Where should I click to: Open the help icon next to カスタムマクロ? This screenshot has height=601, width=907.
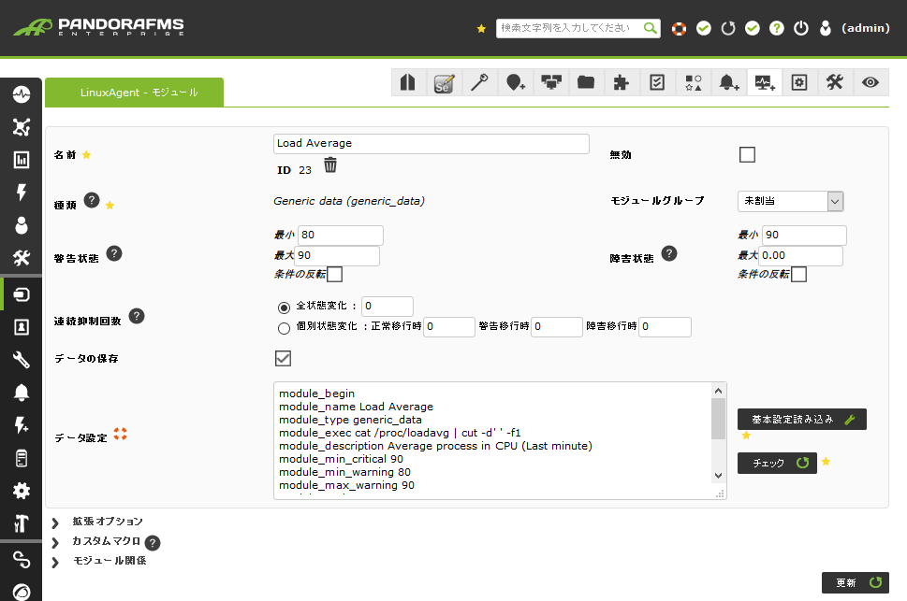tap(153, 543)
